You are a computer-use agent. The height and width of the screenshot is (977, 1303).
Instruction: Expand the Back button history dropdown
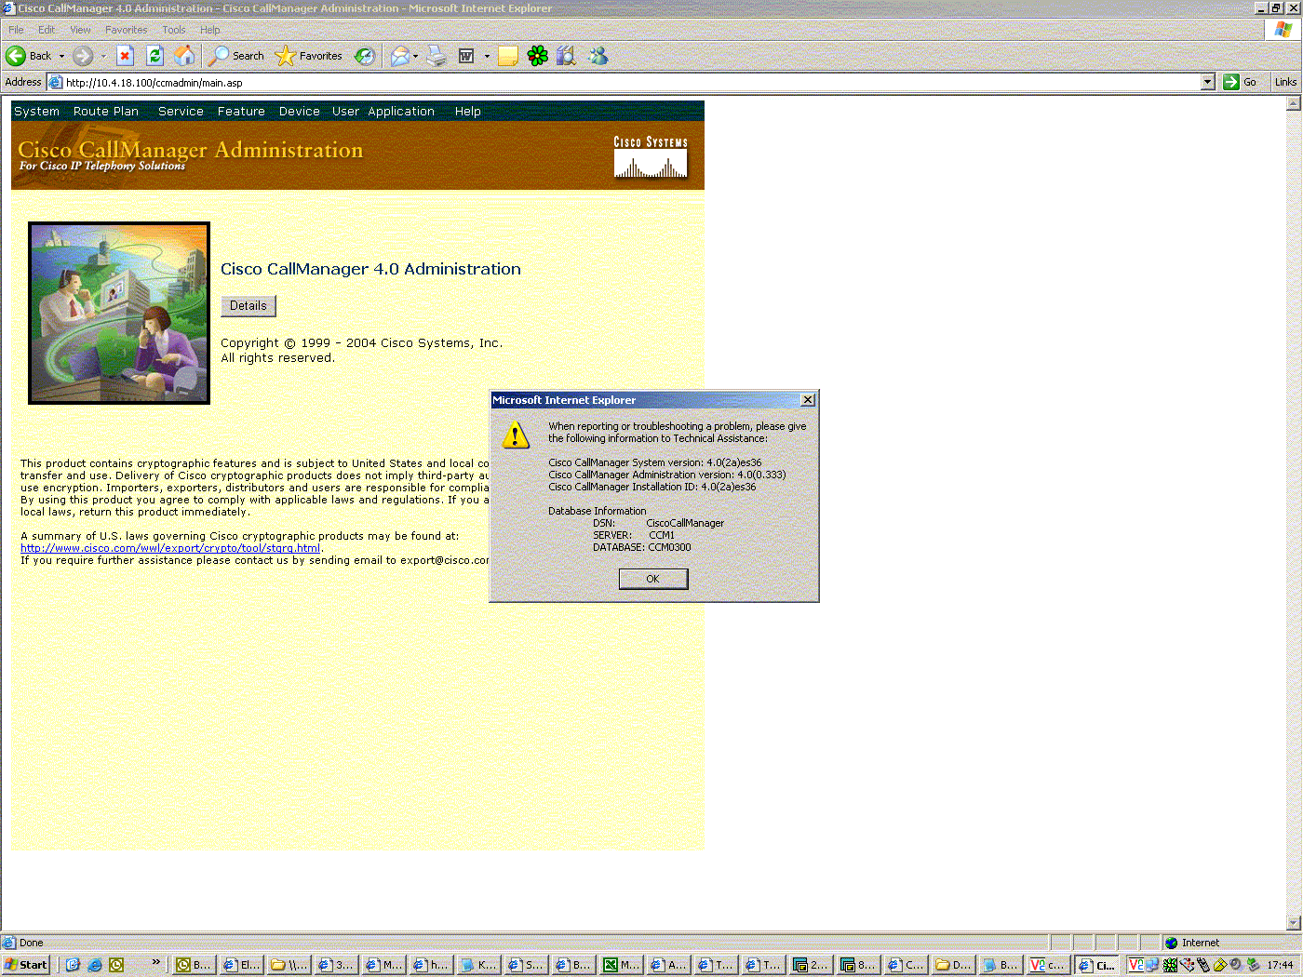click(62, 56)
